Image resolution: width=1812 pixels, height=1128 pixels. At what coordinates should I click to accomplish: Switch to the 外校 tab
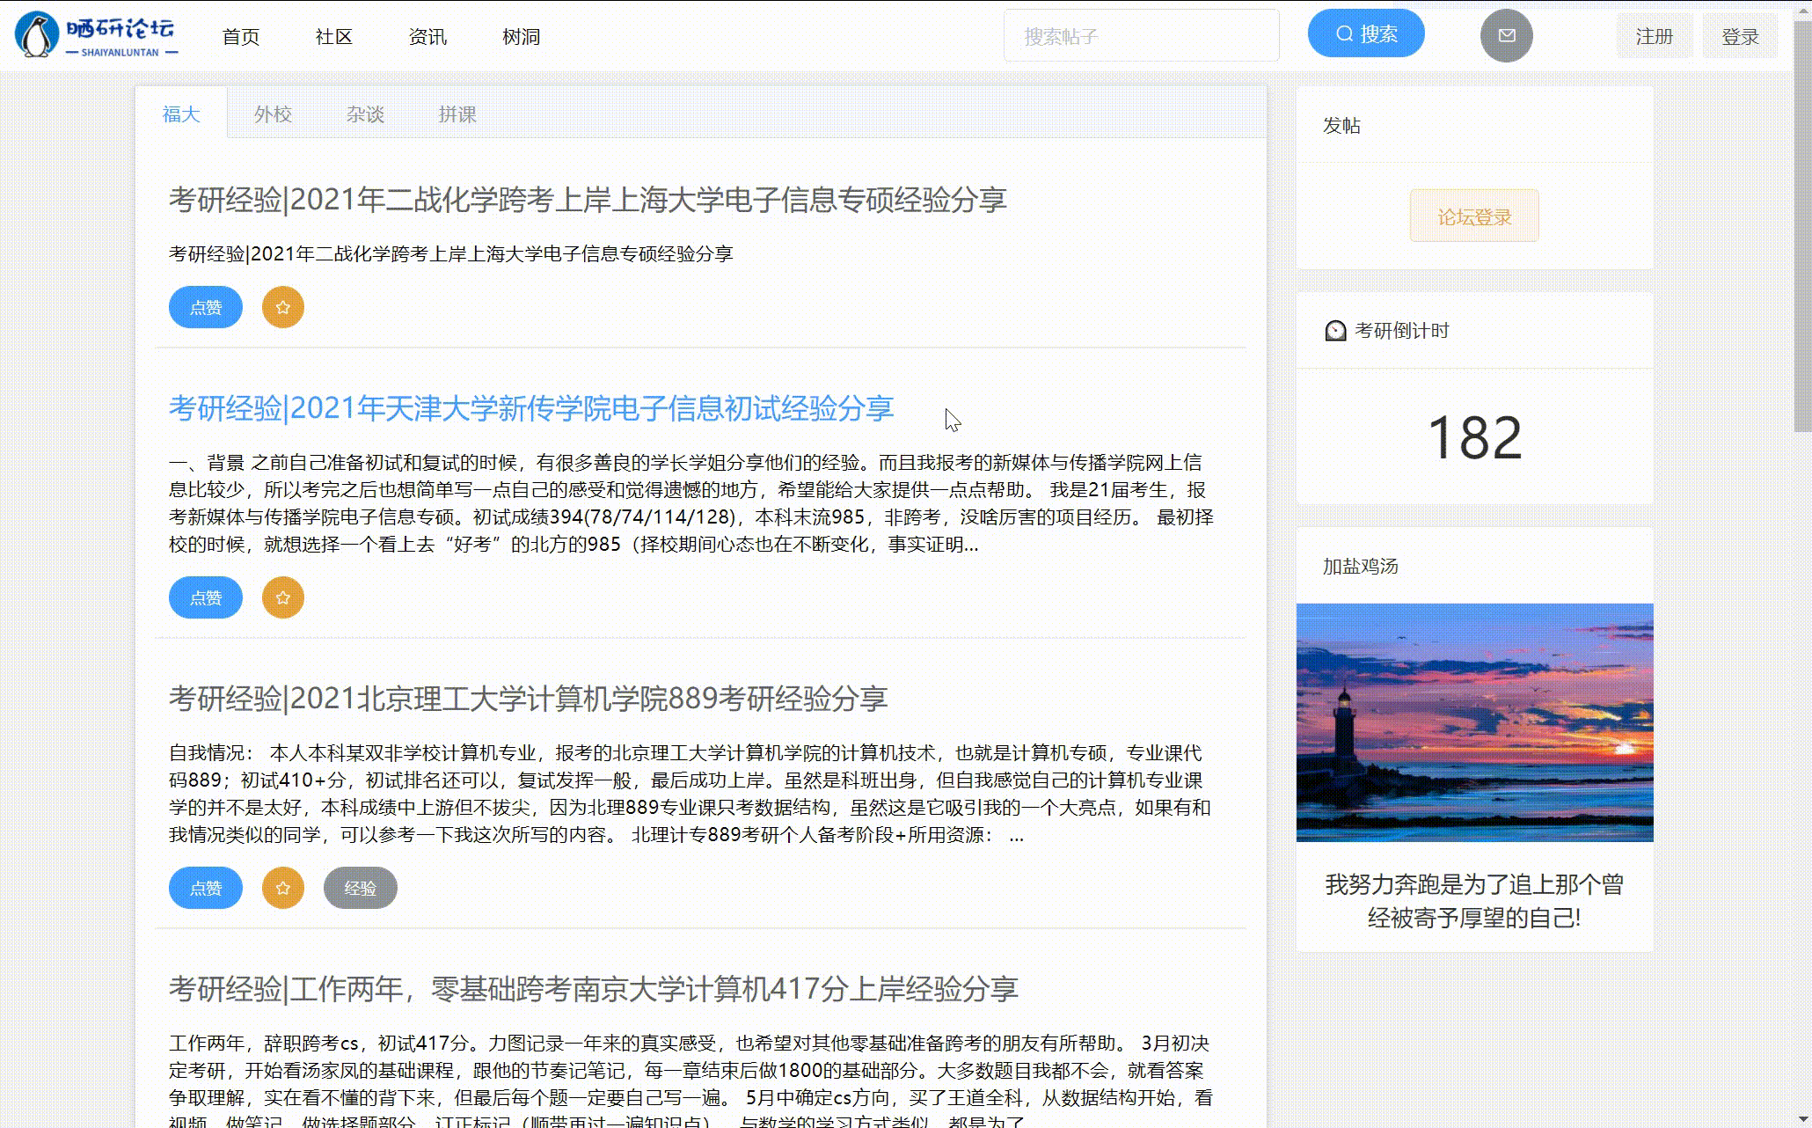tap(273, 114)
